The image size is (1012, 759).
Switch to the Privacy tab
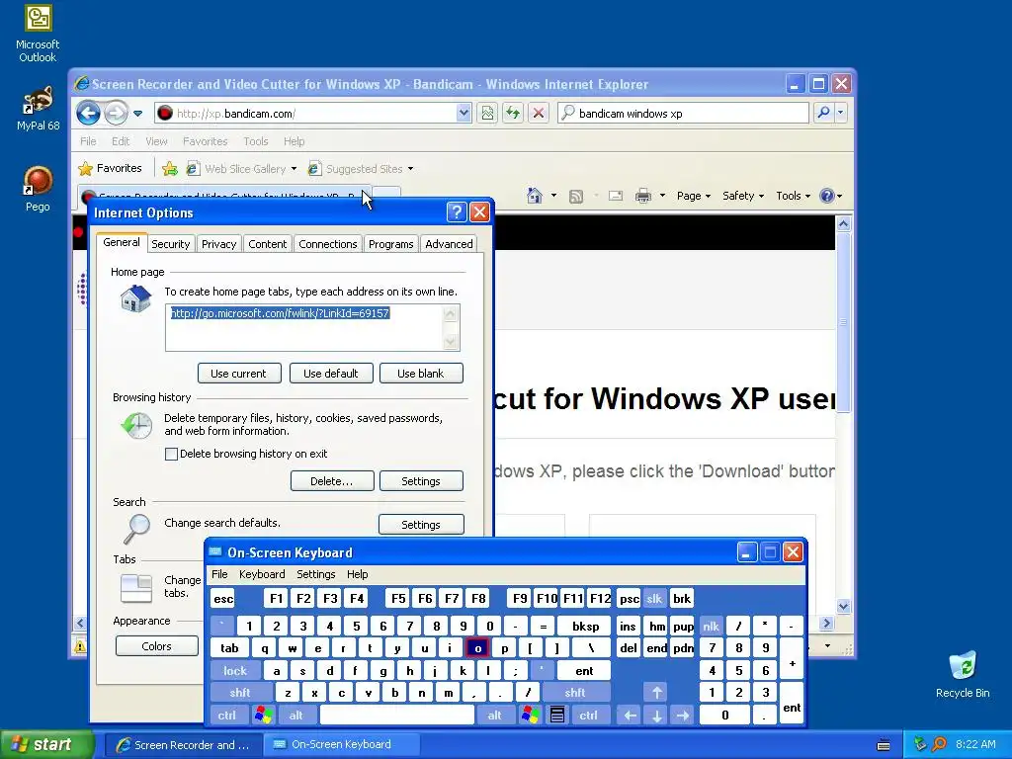tap(218, 244)
